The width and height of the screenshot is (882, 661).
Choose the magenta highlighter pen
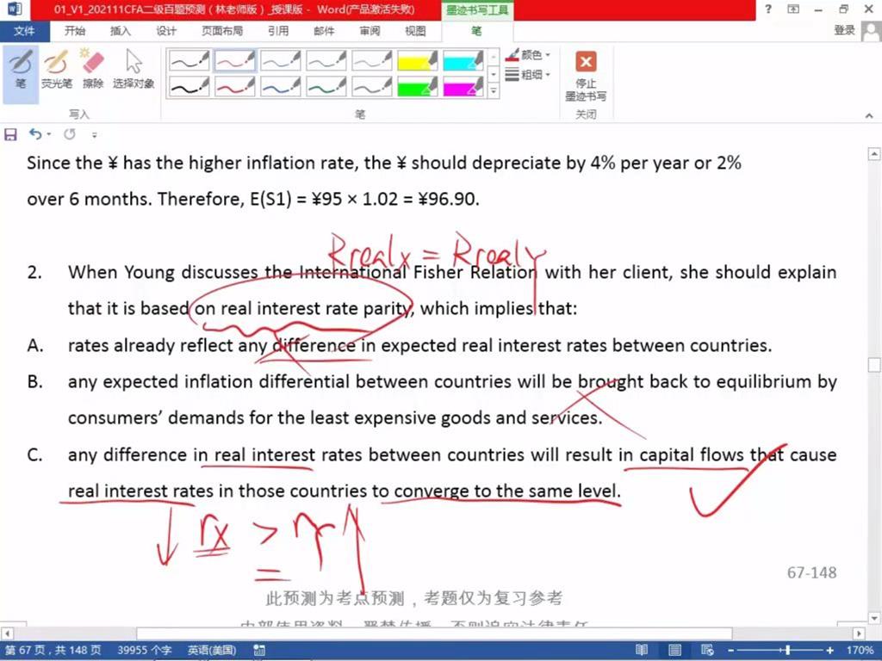point(463,86)
